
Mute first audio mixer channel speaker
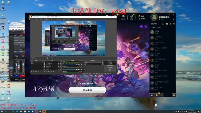[x=79, y=65]
